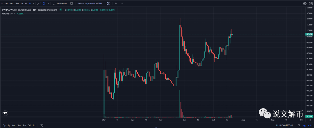Toggle percent scale mode
The image size is (314, 128).
pos(299,125)
